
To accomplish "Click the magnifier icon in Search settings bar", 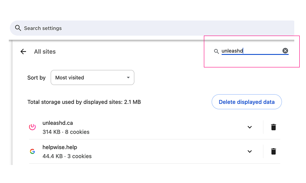I will [x=18, y=28].
